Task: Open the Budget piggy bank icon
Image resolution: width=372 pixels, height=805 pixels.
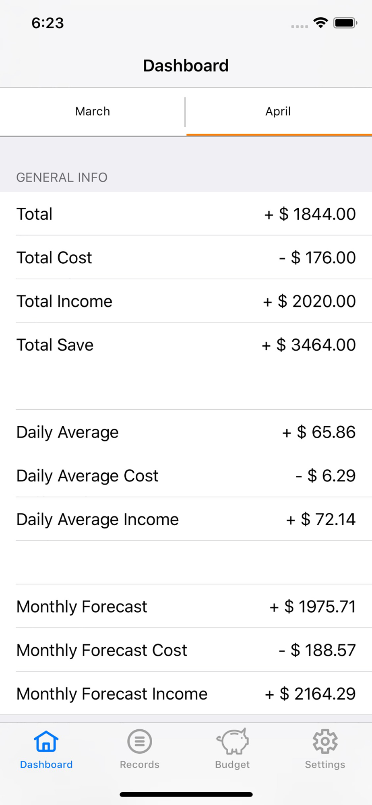Action: [x=232, y=741]
